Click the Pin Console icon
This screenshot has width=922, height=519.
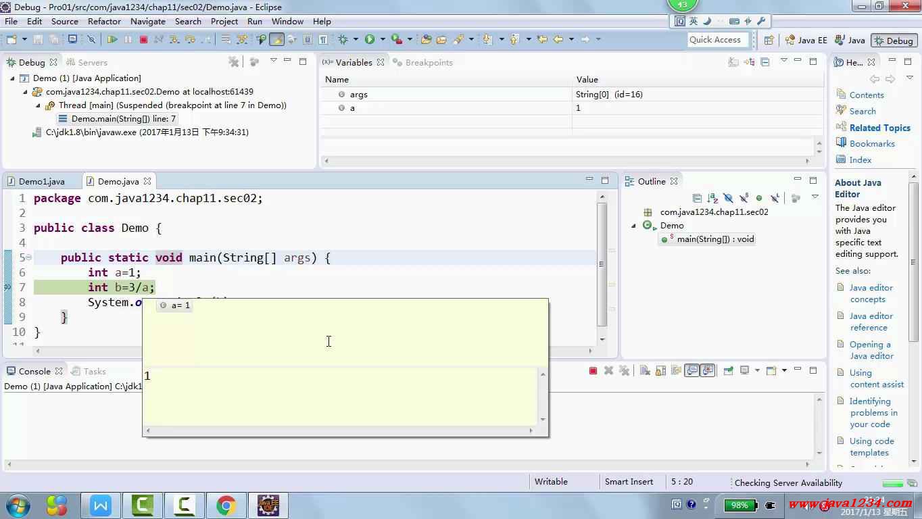729,370
